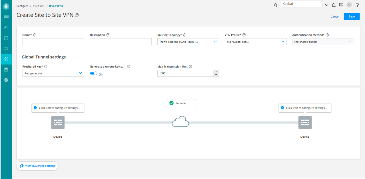Click the Name input field
365x179 pixels.
[x=53, y=42]
